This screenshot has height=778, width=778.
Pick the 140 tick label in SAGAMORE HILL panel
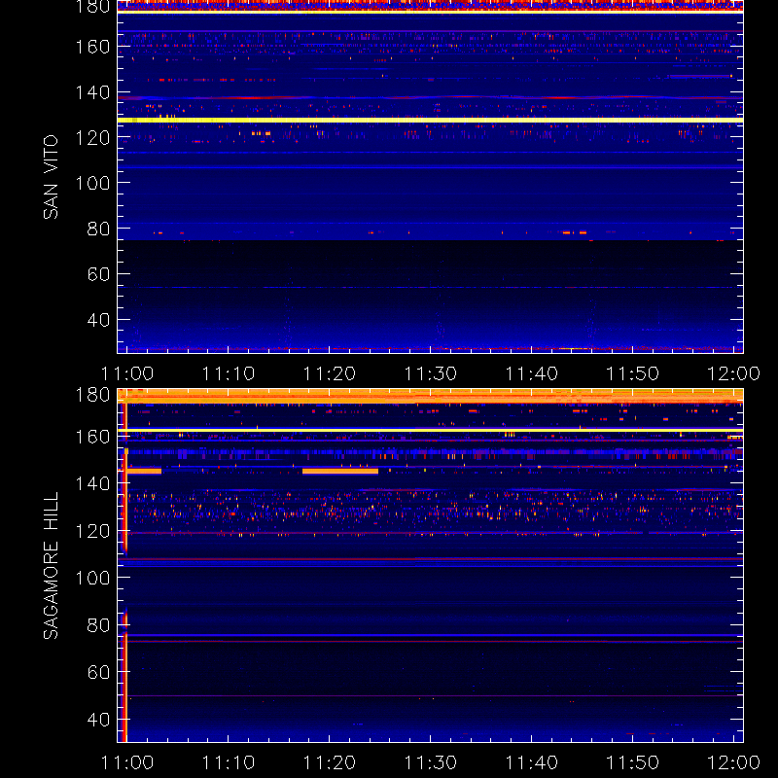click(92, 483)
